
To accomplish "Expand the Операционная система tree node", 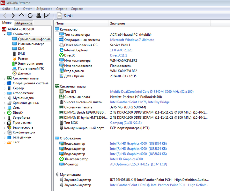I will coord(4,83).
